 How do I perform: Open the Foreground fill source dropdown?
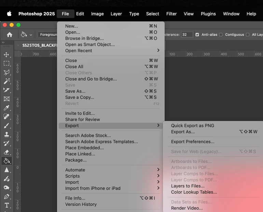point(47,35)
